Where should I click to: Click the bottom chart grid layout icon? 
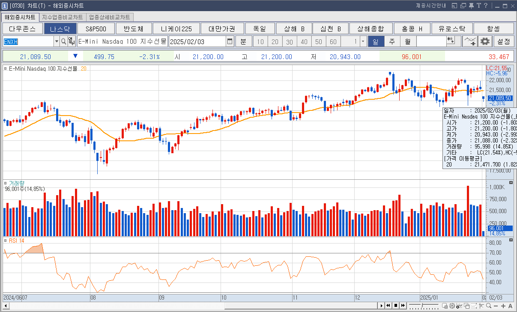(445, 306)
